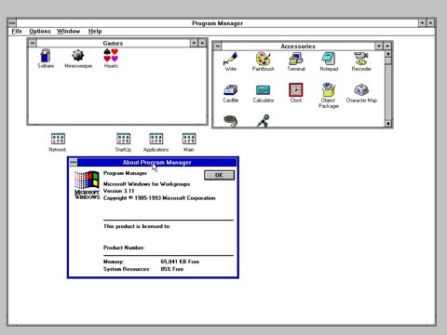
Task: Click 'Microsoft Windows for Workgroups' text
Action: point(146,184)
